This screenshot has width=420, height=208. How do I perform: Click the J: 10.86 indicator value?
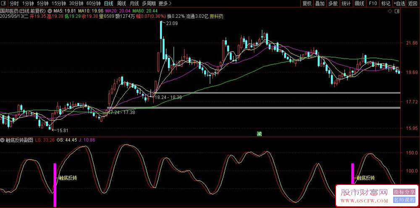[x=87, y=140]
